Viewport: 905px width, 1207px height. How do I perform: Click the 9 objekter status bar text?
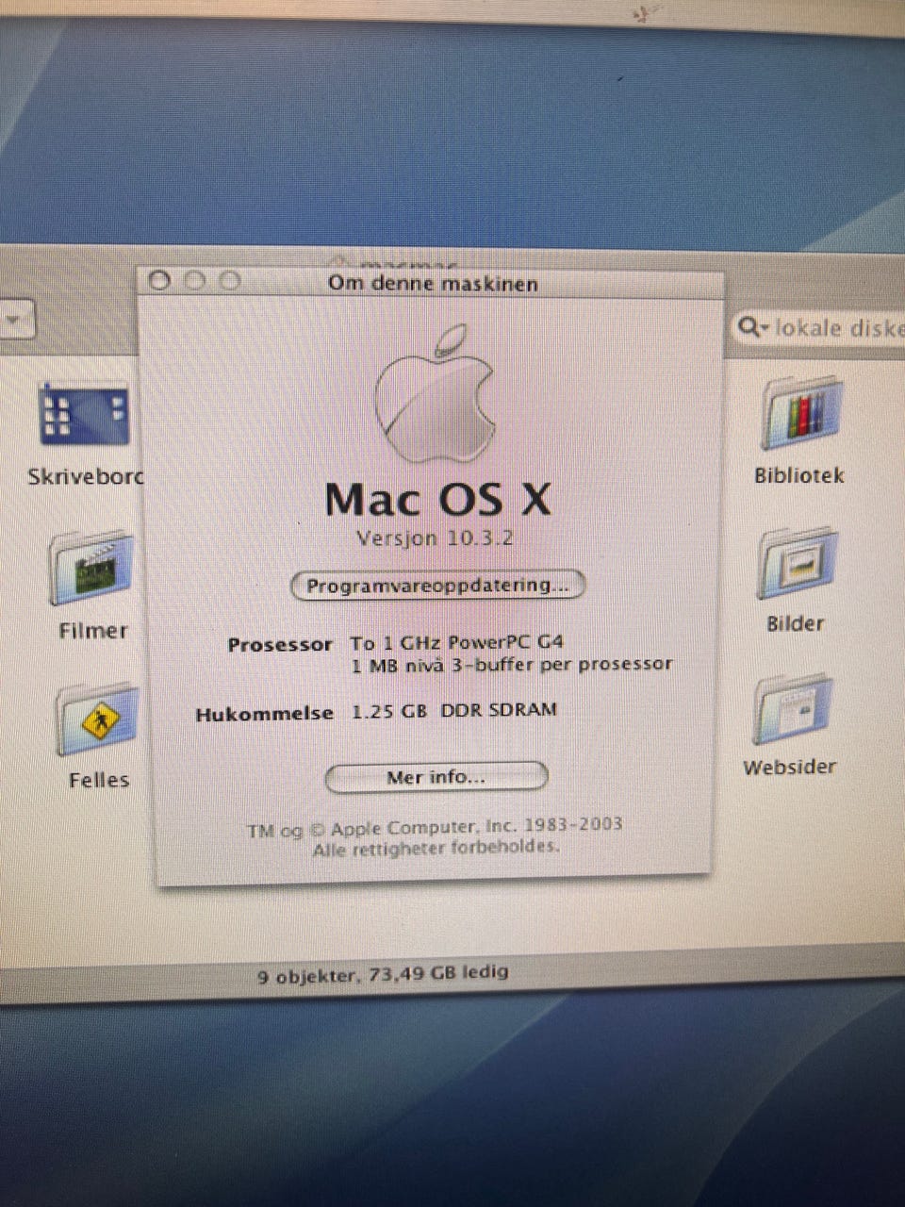[x=383, y=974]
